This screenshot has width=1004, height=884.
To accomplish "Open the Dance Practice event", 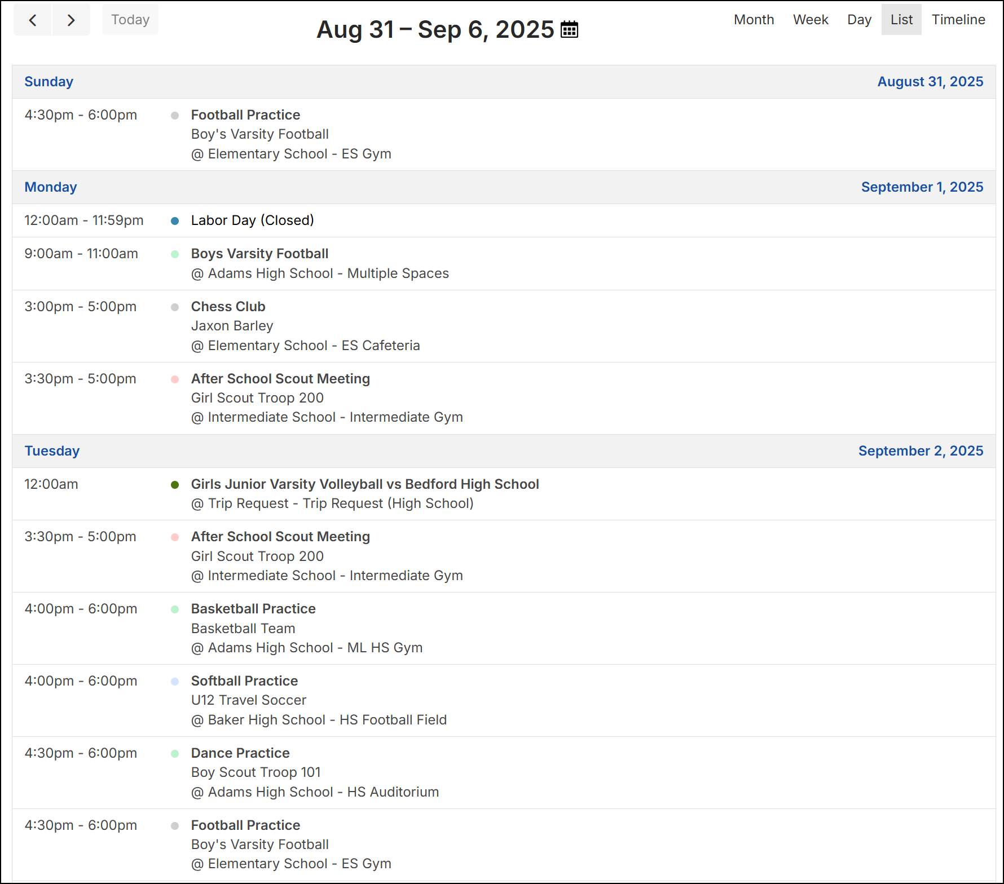I will 240,753.
